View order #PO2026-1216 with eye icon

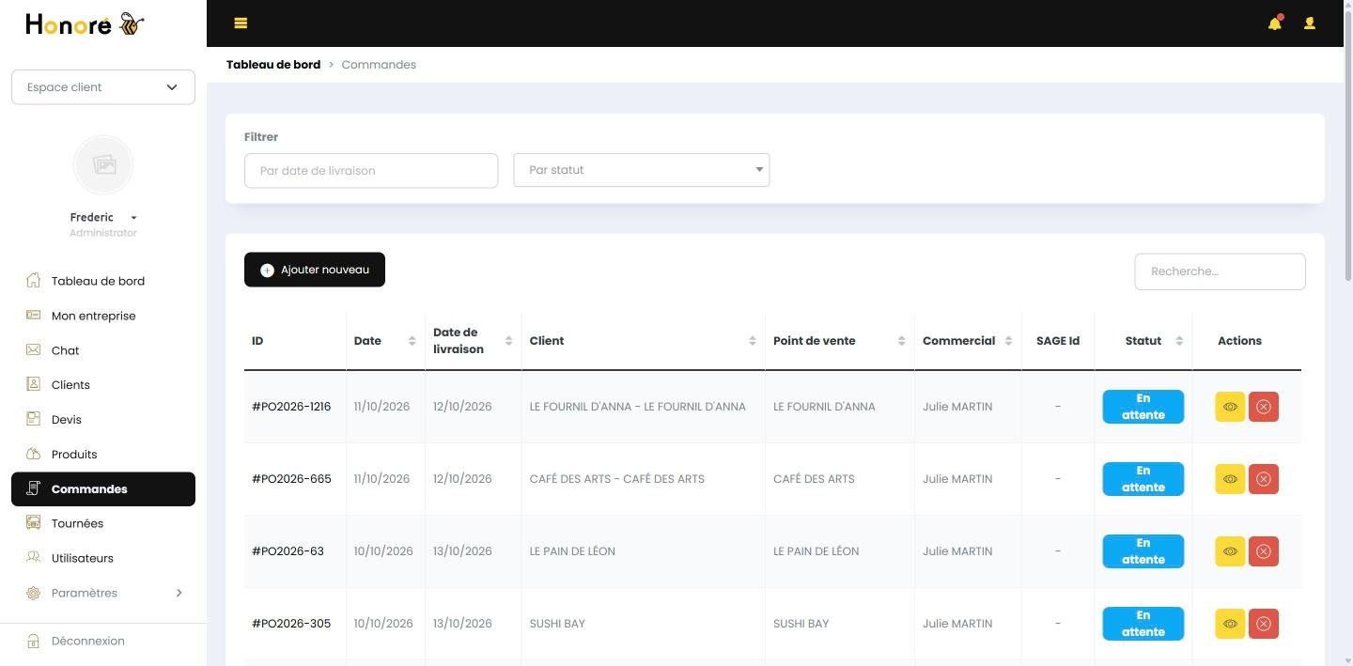[x=1230, y=407]
